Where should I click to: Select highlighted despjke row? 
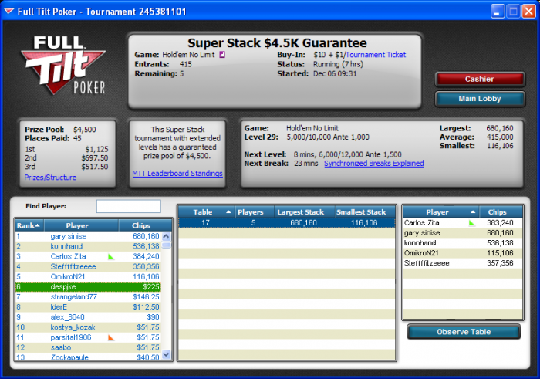[x=88, y=286]
